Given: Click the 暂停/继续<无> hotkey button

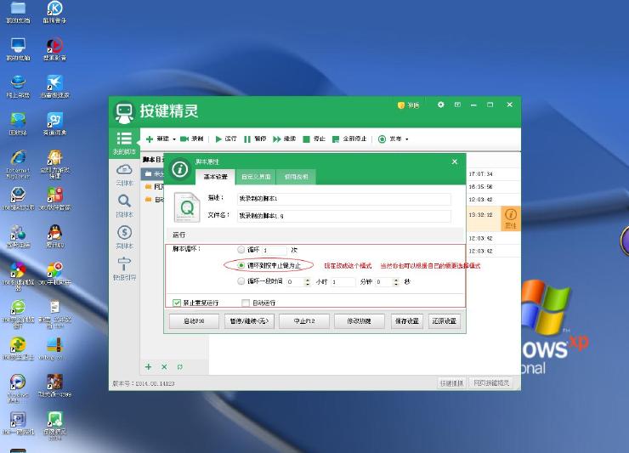Looking at the screenshot, I should click(249, 321).
